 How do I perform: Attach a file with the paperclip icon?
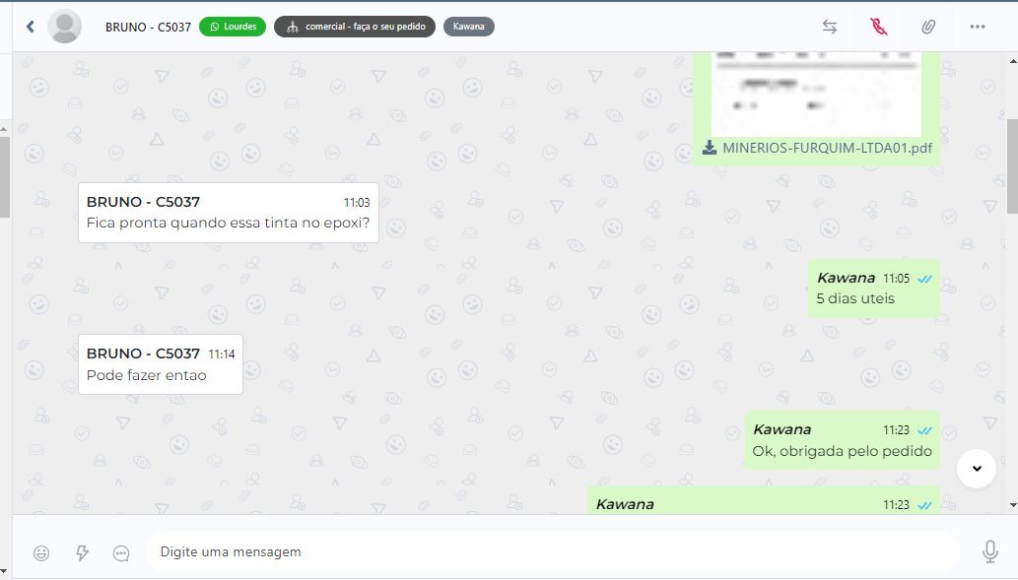click(928, 27)
